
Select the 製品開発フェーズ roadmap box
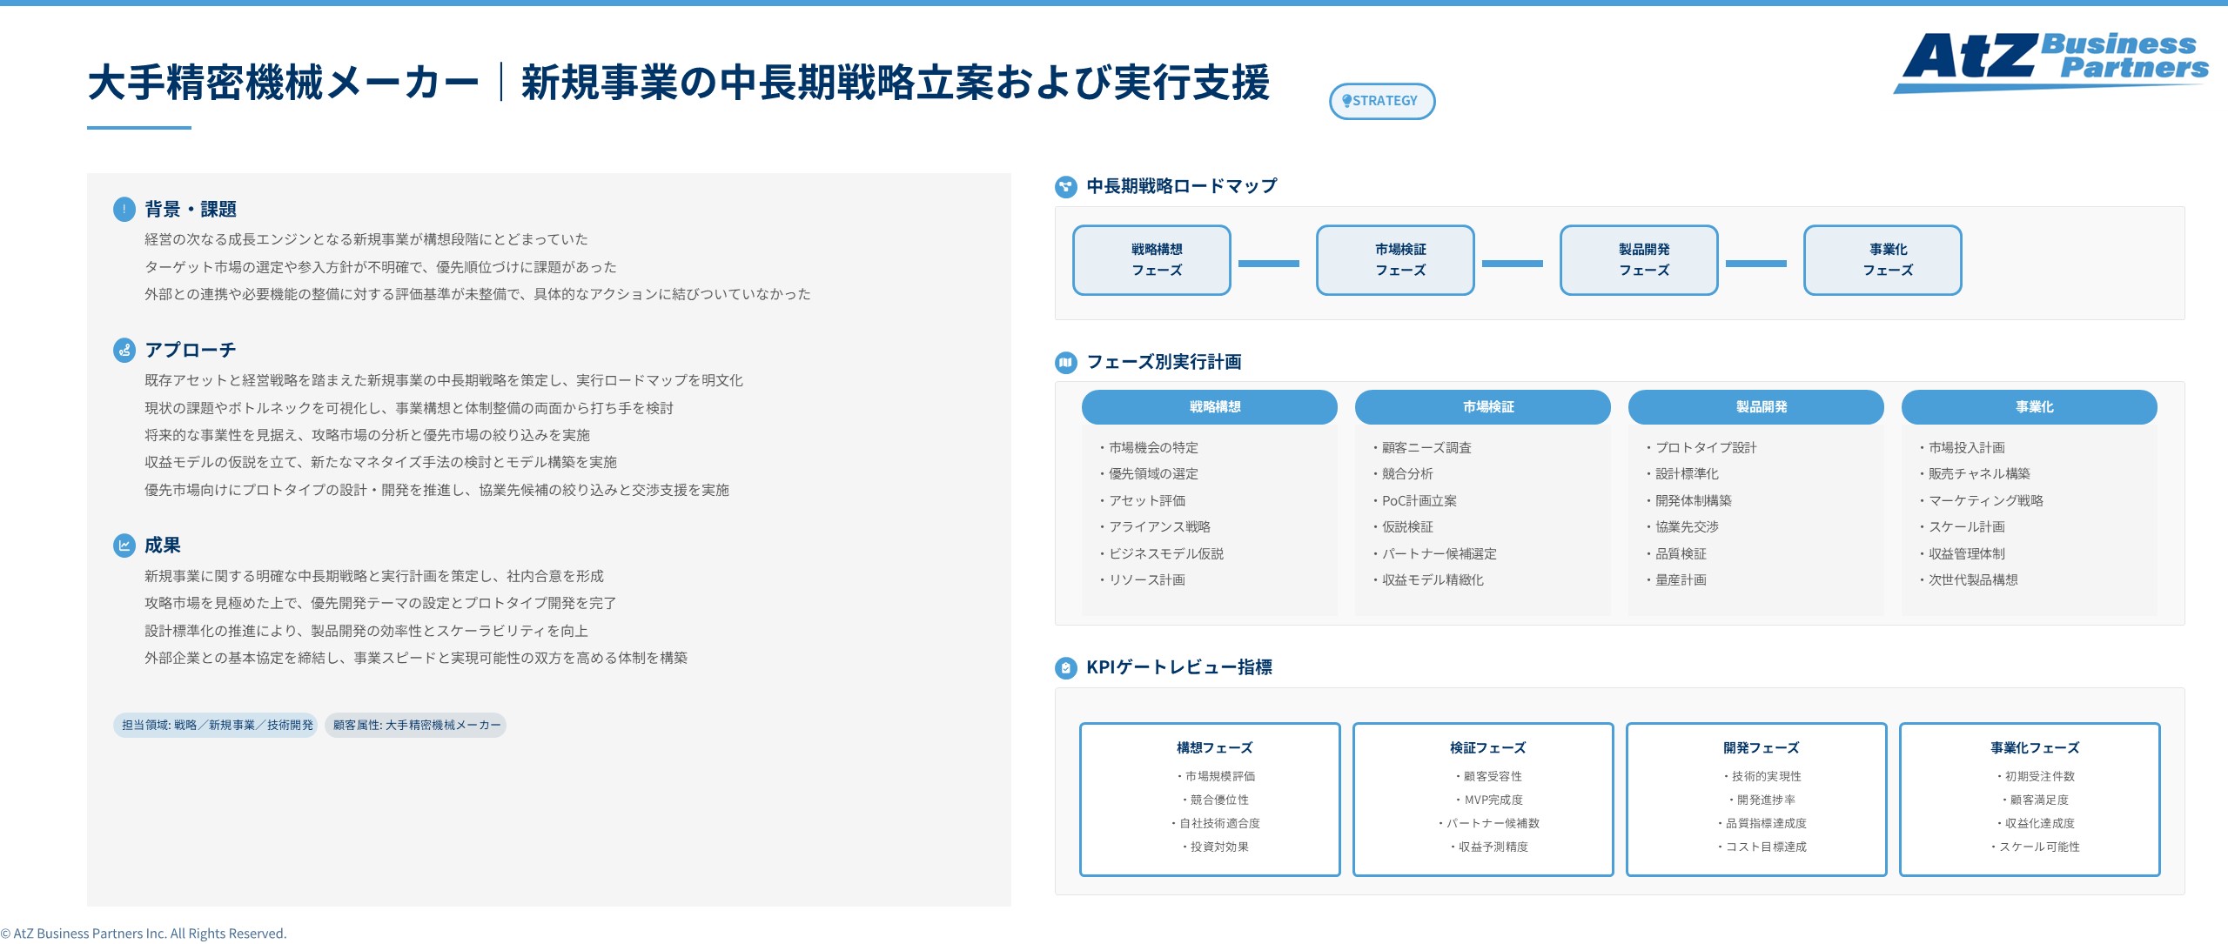(x=1638, y=259)
